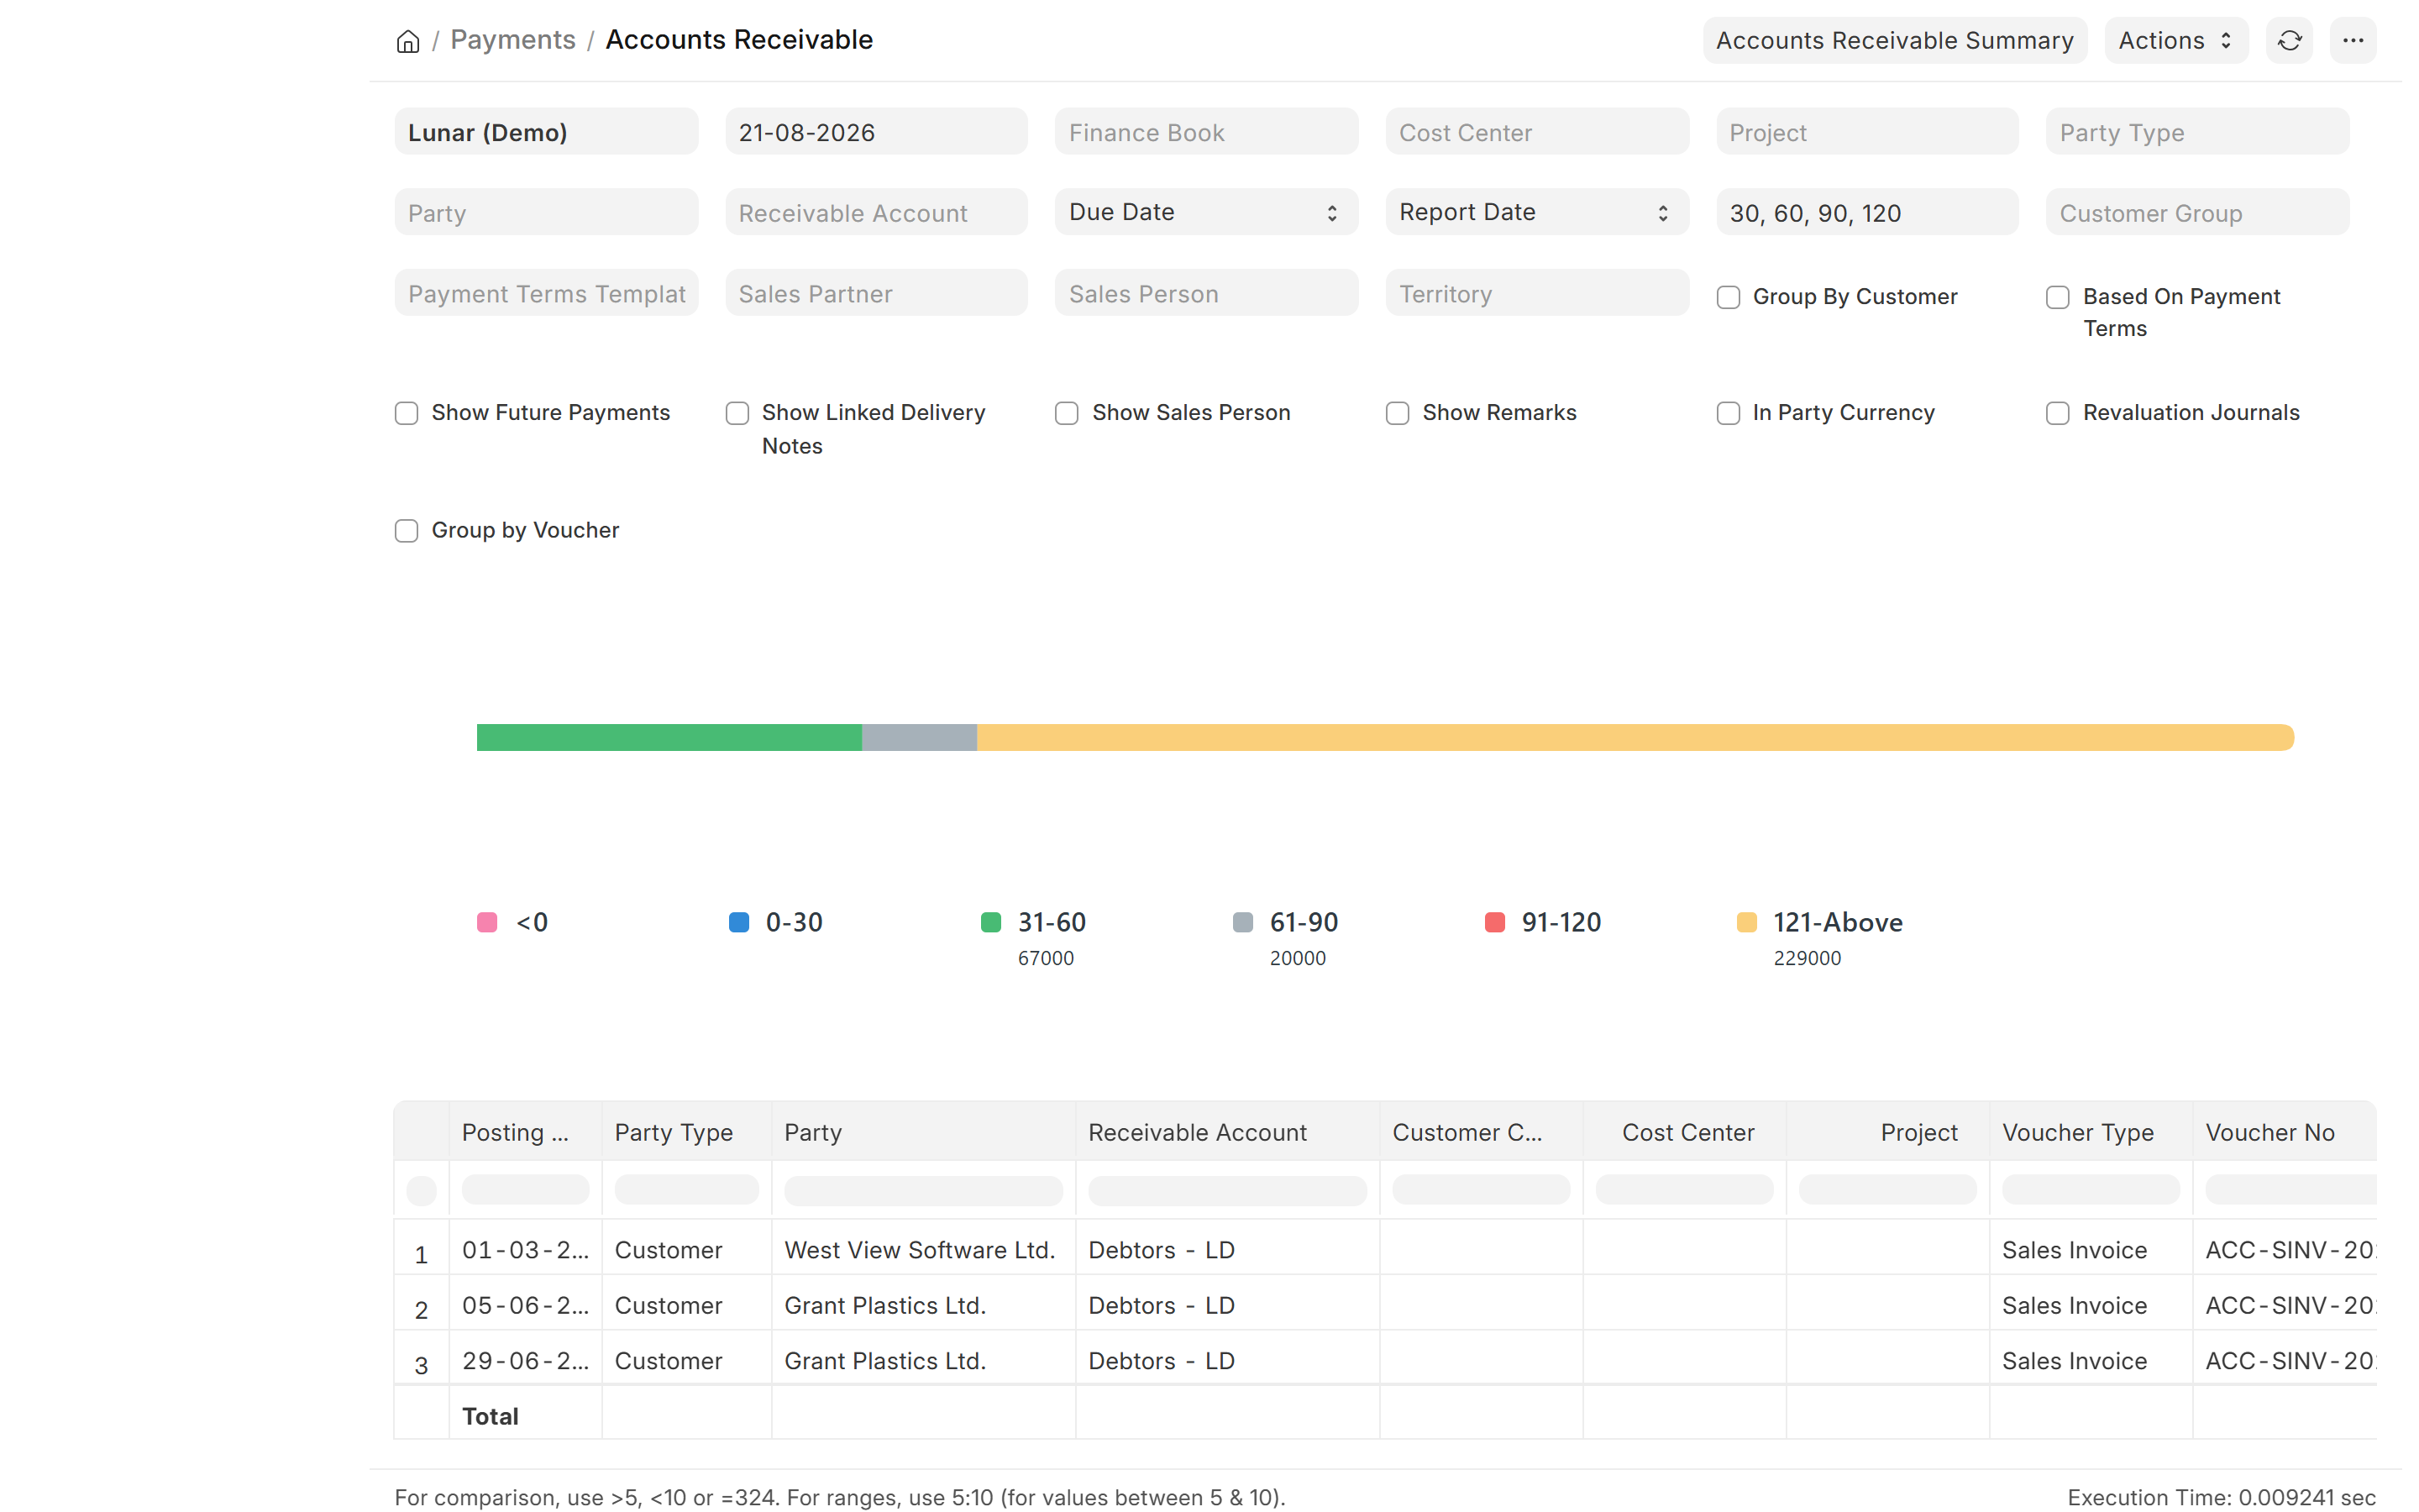
Task: Click the Customer Group filter field
Action: [2197, 212]
